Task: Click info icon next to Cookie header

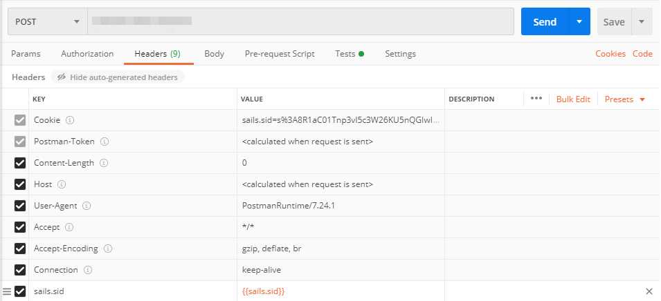Action: pos(70,120)
